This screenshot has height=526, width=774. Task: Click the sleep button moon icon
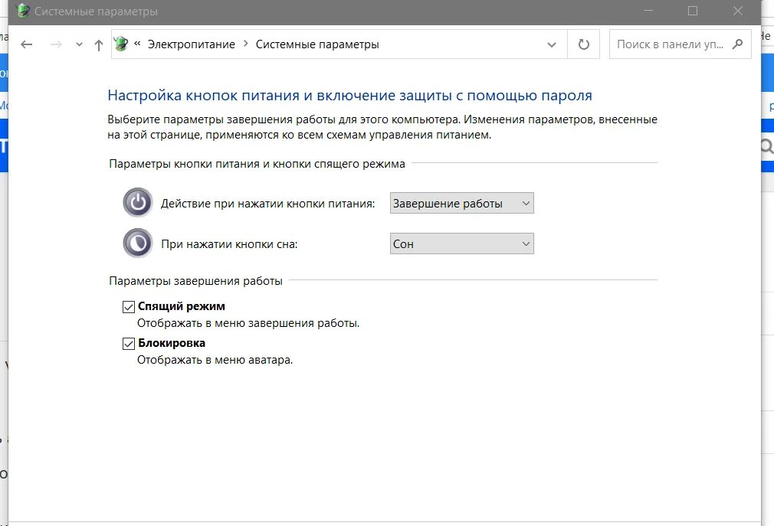coord(138,243)
